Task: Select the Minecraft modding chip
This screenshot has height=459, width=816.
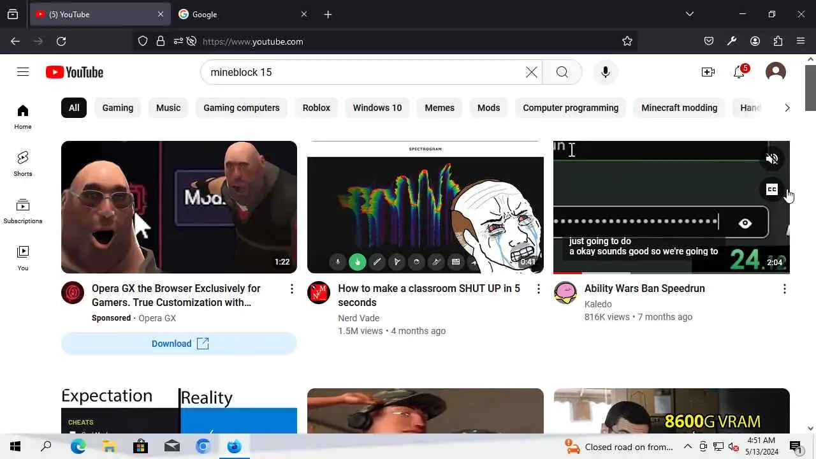Action: click(680, 108)
